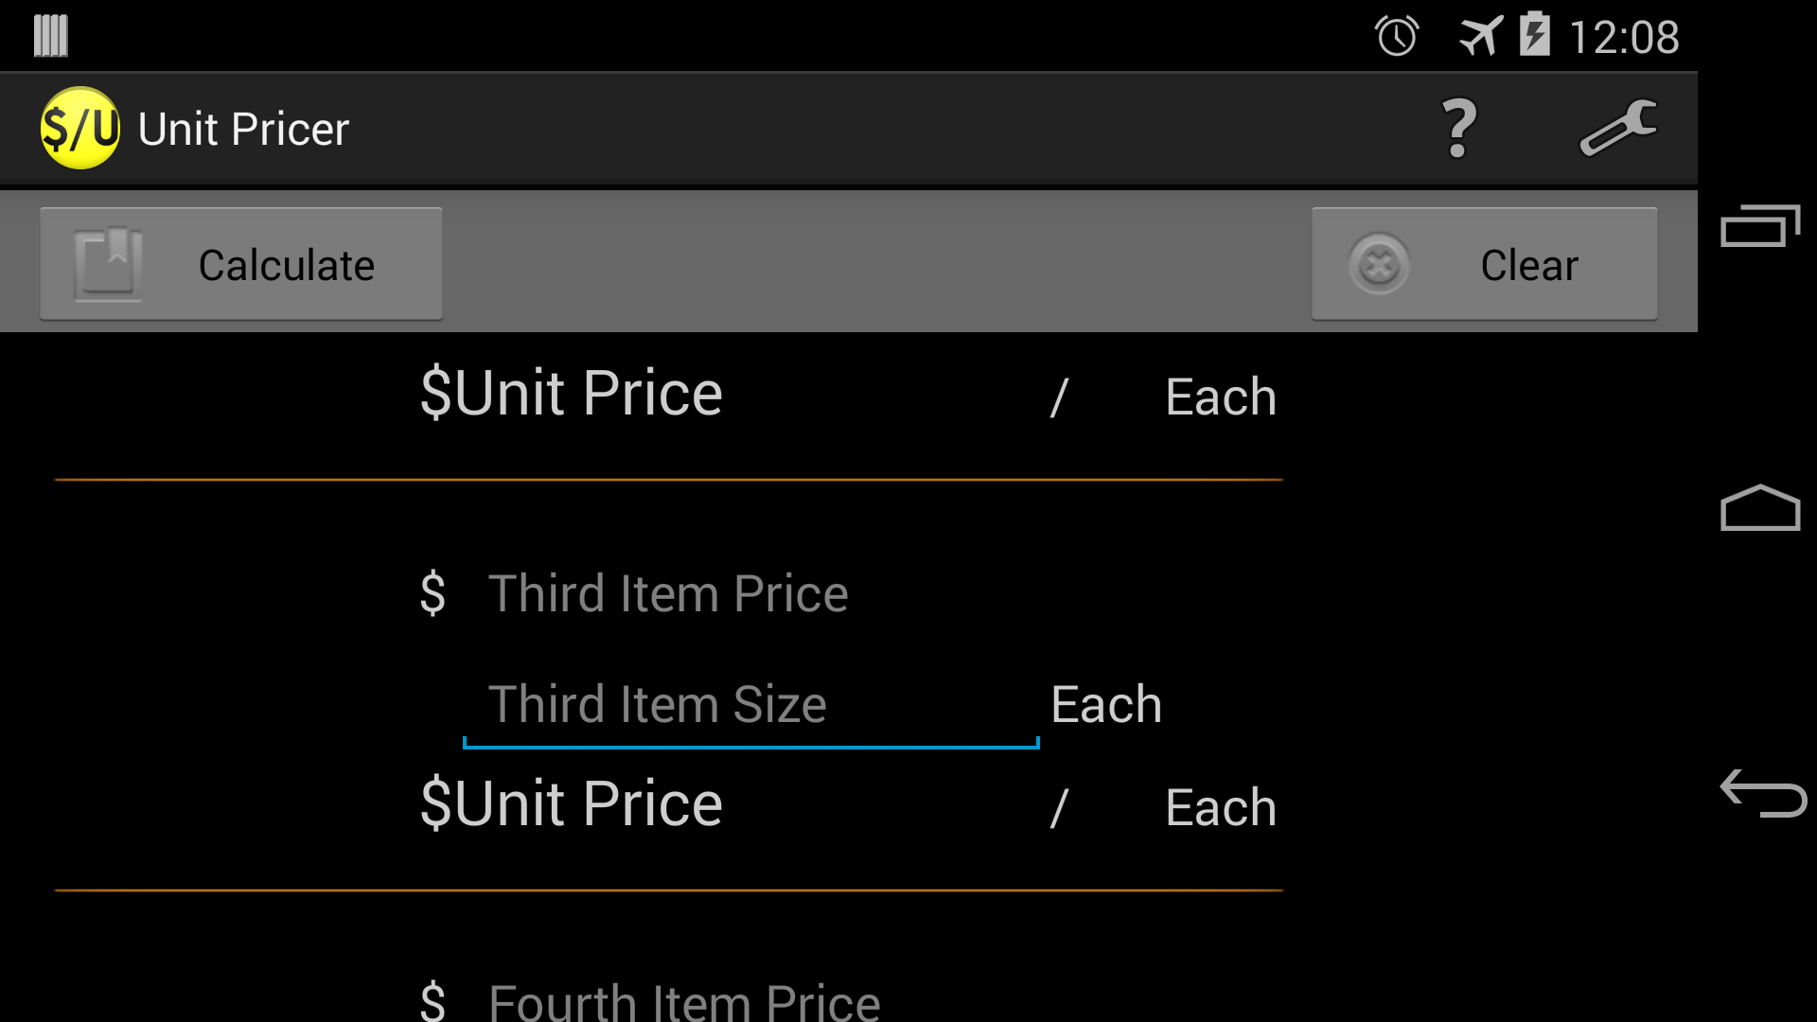Select the Third Item Size input field
The image size is (1817, 1022).
[660, 703]
